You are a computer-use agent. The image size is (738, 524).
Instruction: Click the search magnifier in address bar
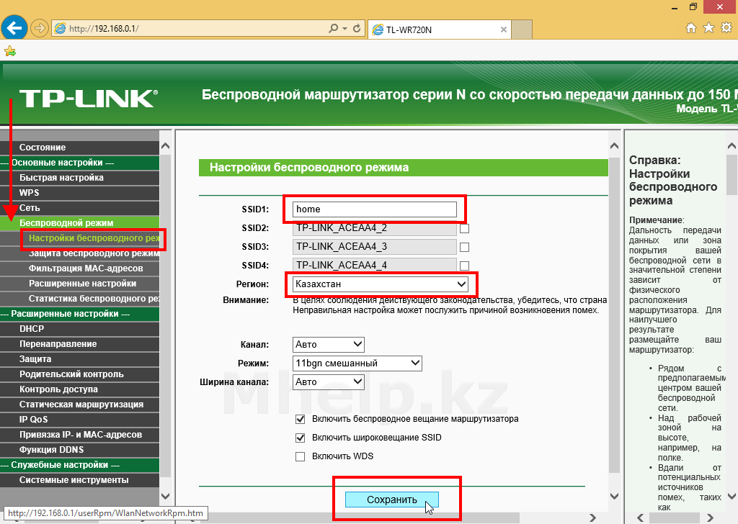[x=333, y=28]
